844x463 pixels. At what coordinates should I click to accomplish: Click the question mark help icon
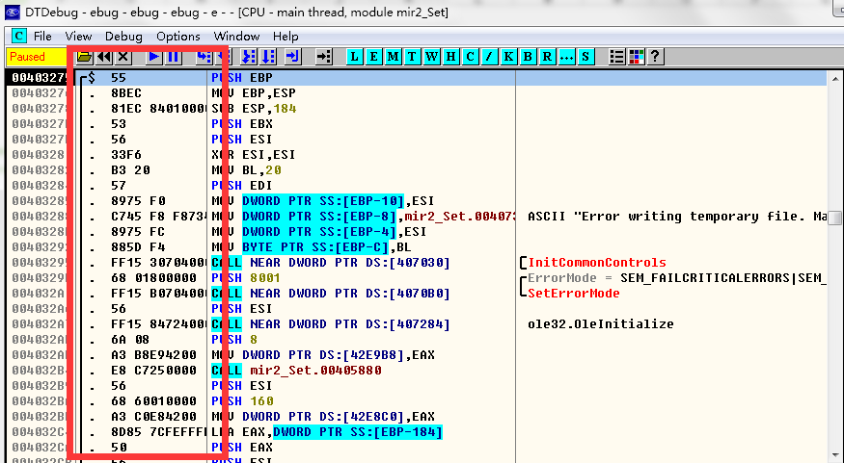coord(655,57)
